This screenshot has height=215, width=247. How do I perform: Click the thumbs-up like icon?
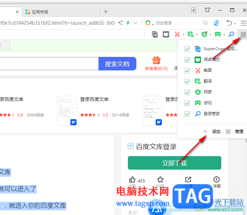132,179
